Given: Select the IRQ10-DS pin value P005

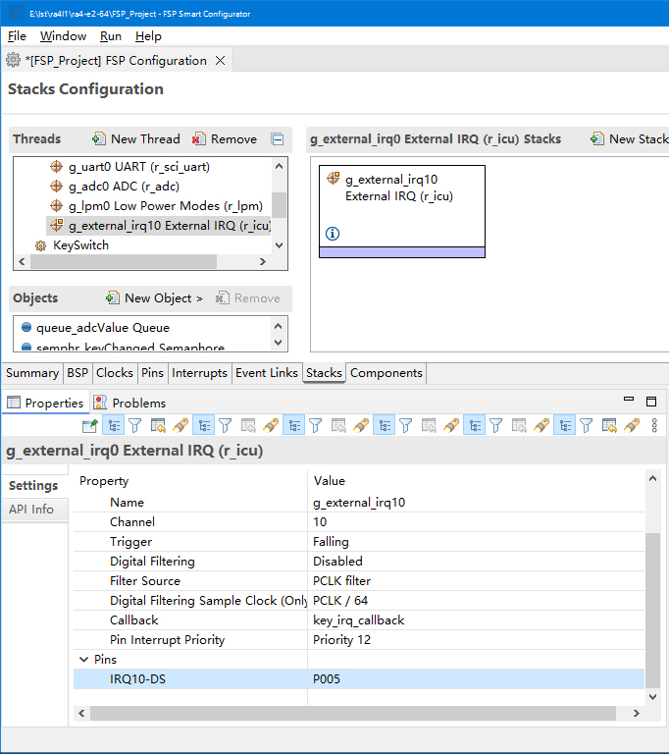Looking at the screenshot, I should 476,679.
